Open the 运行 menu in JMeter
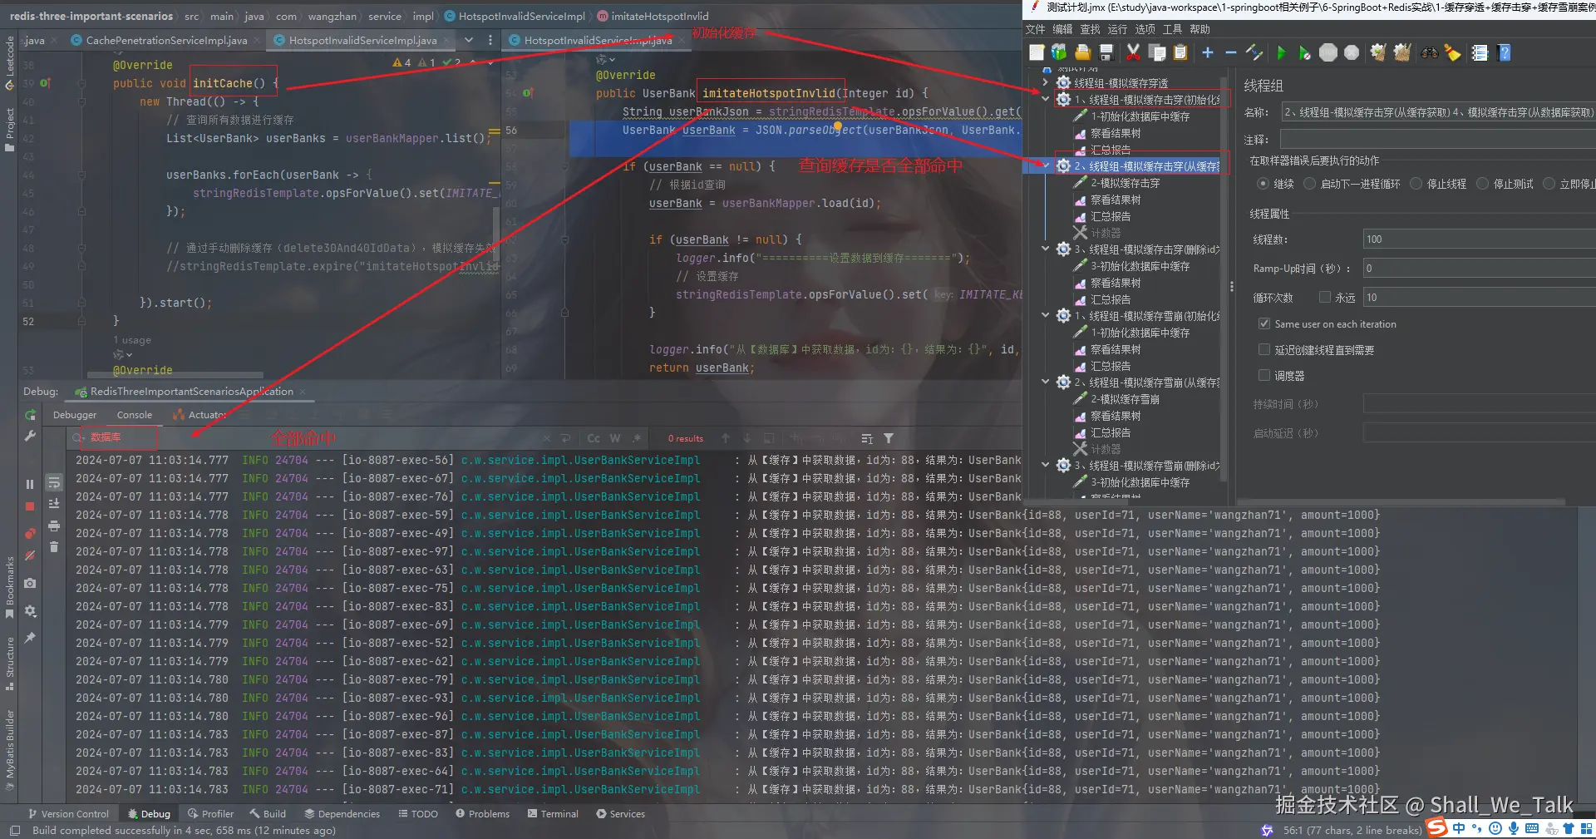 (1117, 29)
